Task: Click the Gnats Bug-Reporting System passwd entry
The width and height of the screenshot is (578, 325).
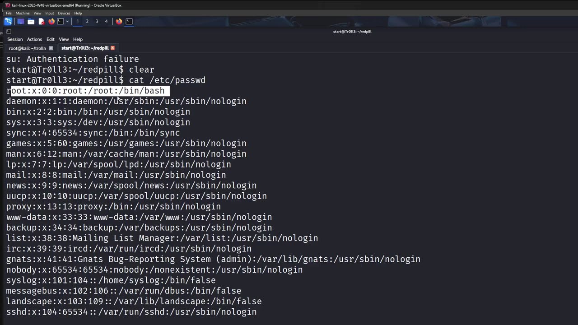Action: 213,259
